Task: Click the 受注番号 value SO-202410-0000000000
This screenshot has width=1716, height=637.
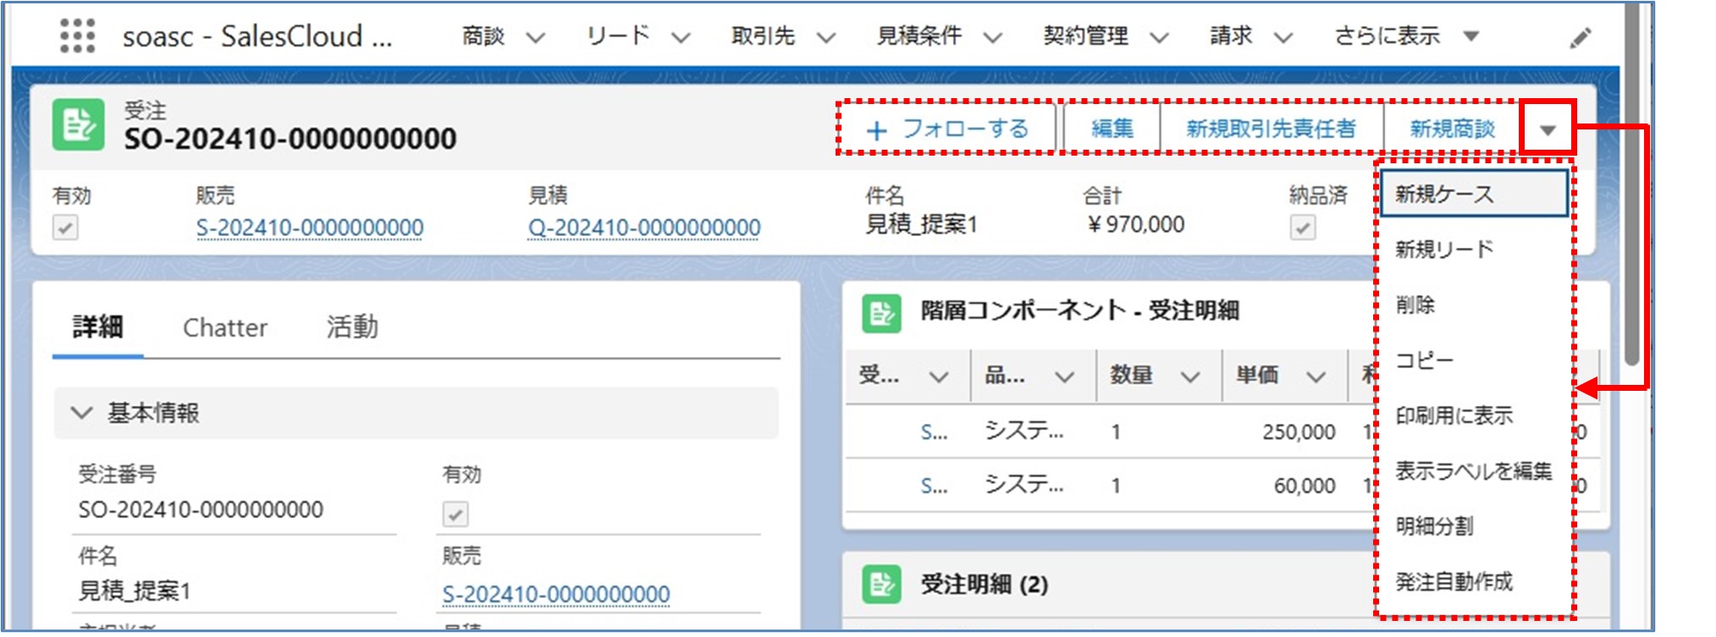Action: click(x=201, y=510)
